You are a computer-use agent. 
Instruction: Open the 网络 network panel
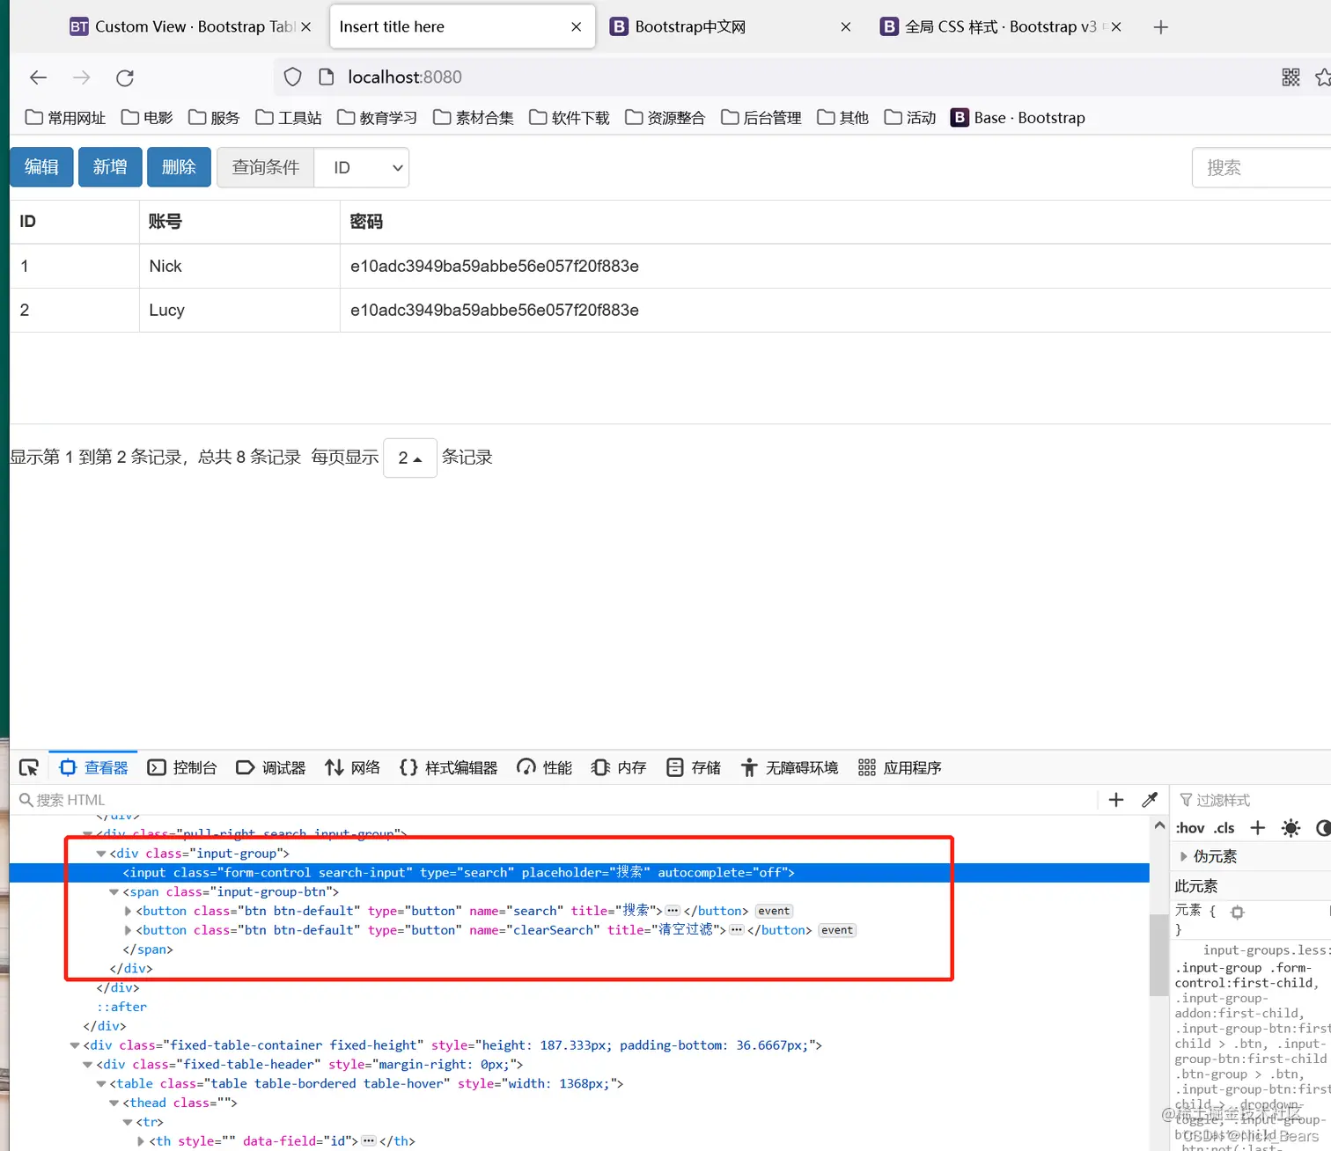click(352, 768)
